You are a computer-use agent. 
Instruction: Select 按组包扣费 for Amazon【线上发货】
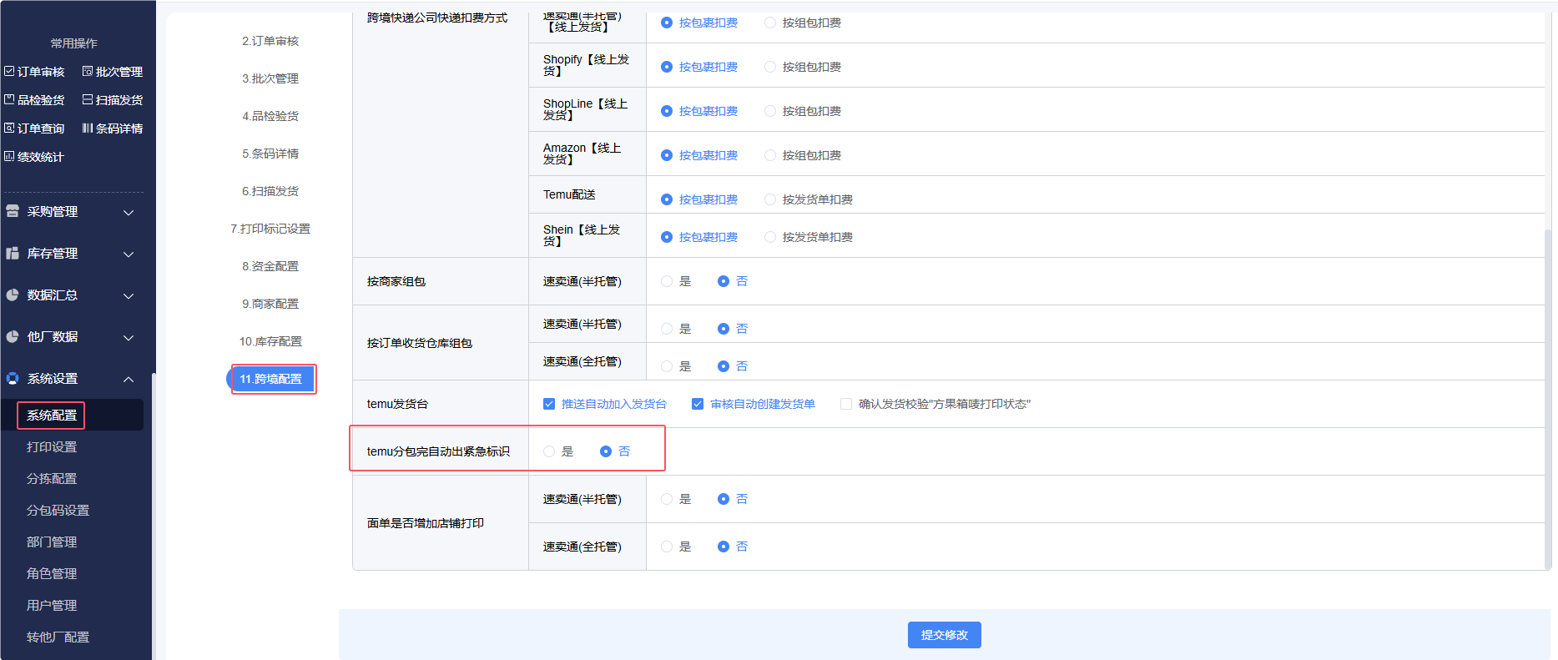click(x=770, y=155)
